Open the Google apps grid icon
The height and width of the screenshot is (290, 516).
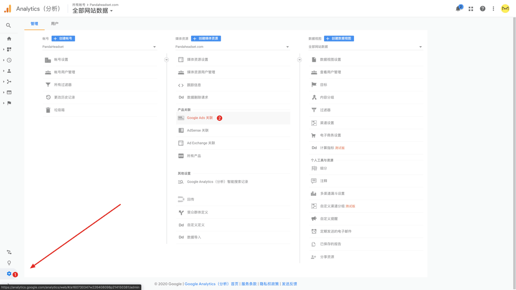click(x=471, y=9)
